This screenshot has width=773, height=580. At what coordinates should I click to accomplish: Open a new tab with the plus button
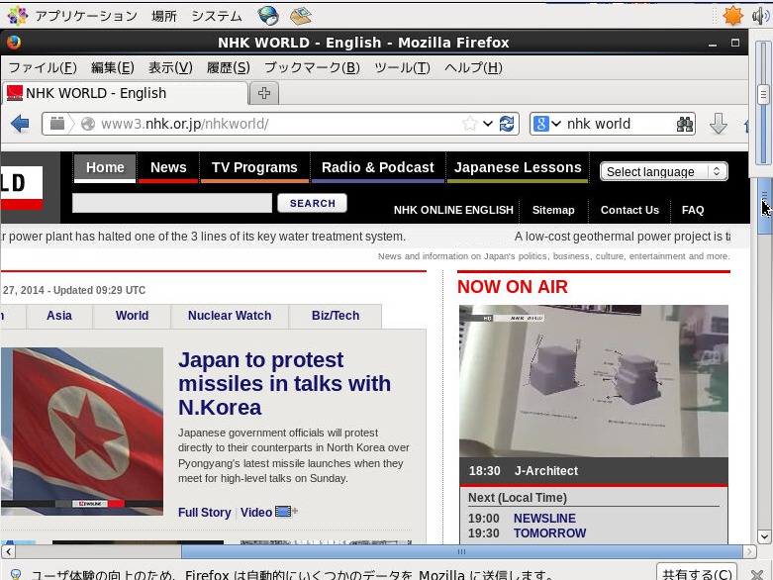coord(264,93)
